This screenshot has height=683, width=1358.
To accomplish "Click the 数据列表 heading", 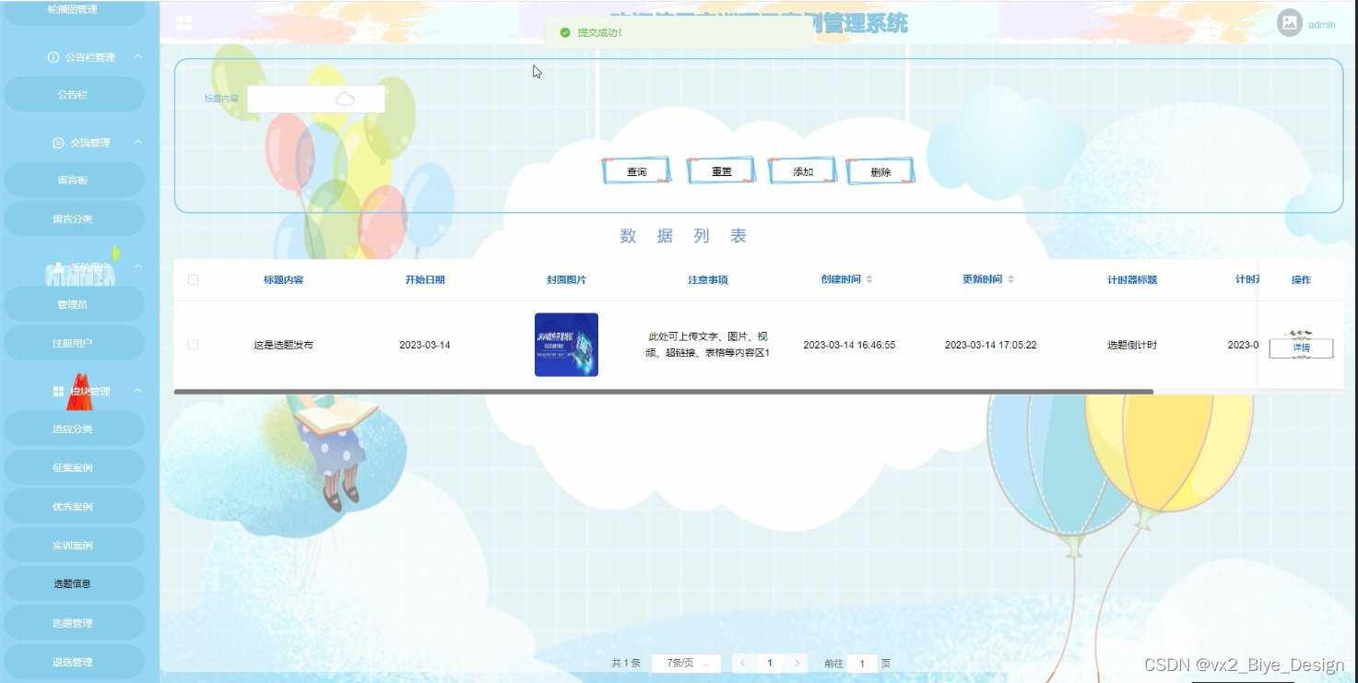I will pos(683,236).
